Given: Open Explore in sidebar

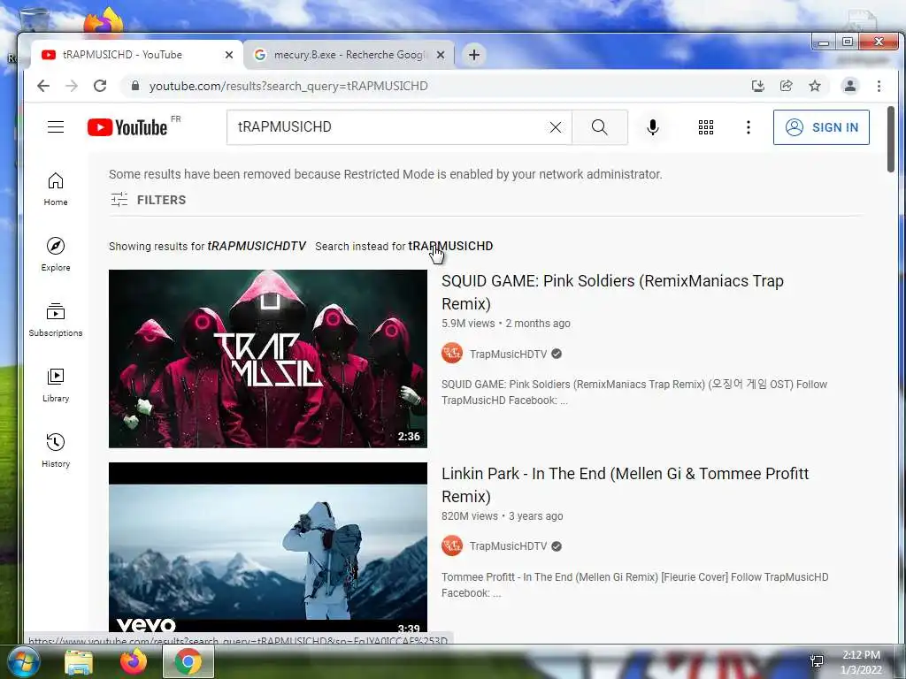Looking at the screenshot, I should click(56, 254).
